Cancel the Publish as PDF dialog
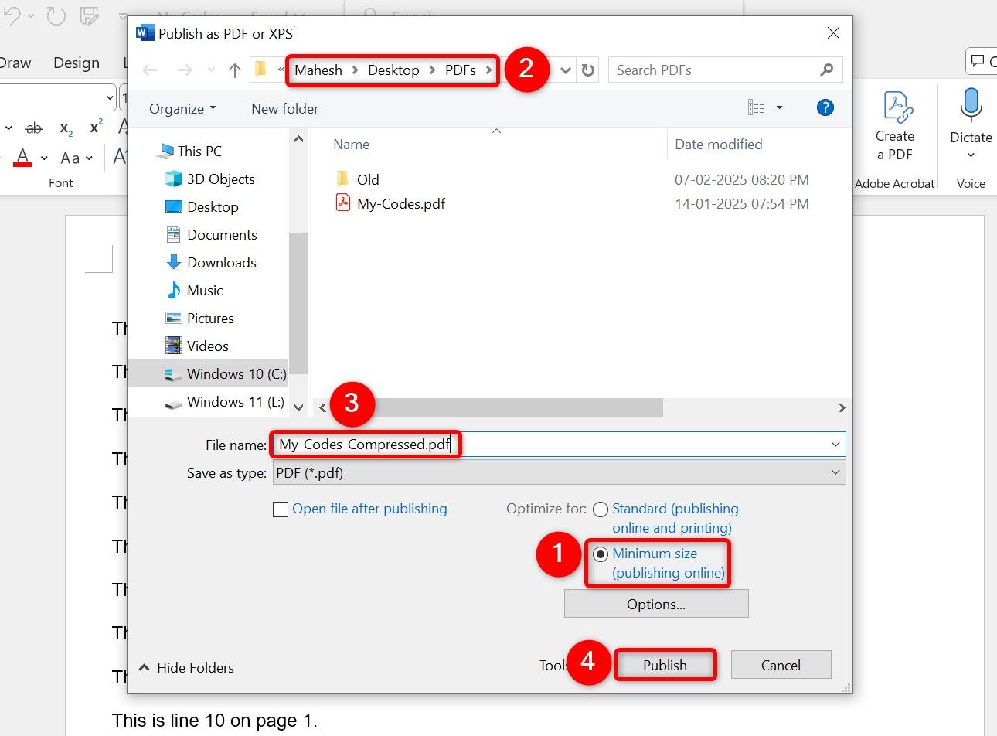This screenshot has width=997, height=736. click(781, 665)
